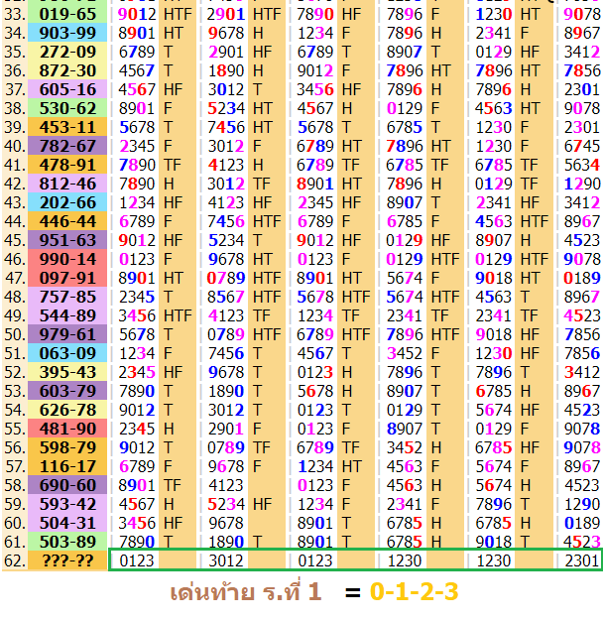Viewport: 603px width, 621px height.
Task: Click the 5234 cell in row 45
Action: 226,240
